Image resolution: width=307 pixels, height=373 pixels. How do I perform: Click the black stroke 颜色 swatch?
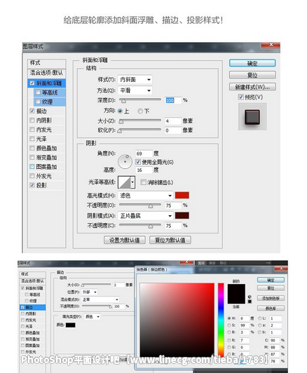tap(71, 325)
